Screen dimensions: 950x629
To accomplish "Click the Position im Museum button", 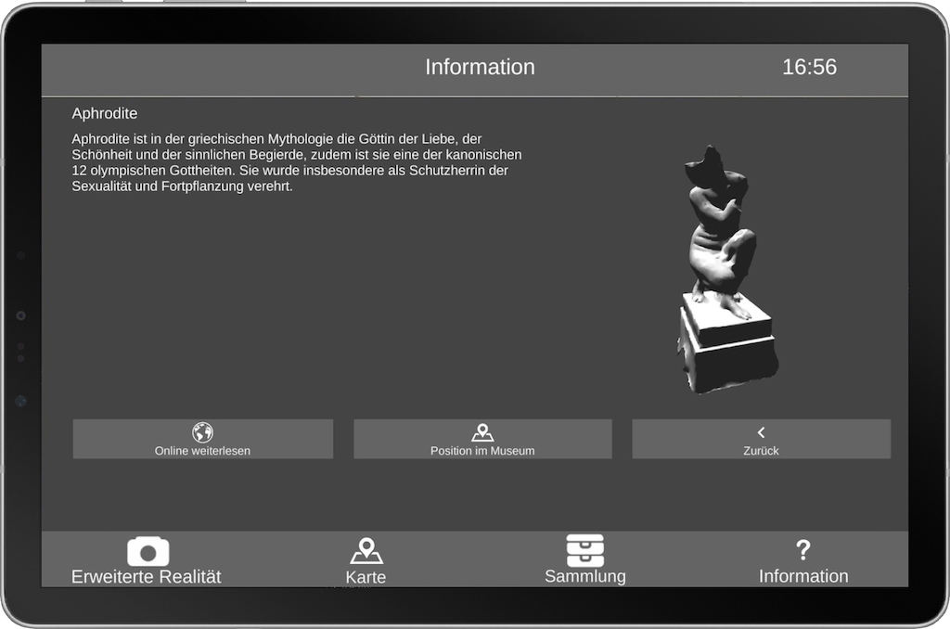I will tap(481, 439).
